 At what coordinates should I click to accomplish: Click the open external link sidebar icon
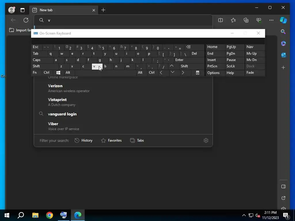tap(283, 198)
